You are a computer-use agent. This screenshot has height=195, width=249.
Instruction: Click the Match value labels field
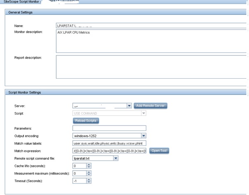(x=109, y=143)
